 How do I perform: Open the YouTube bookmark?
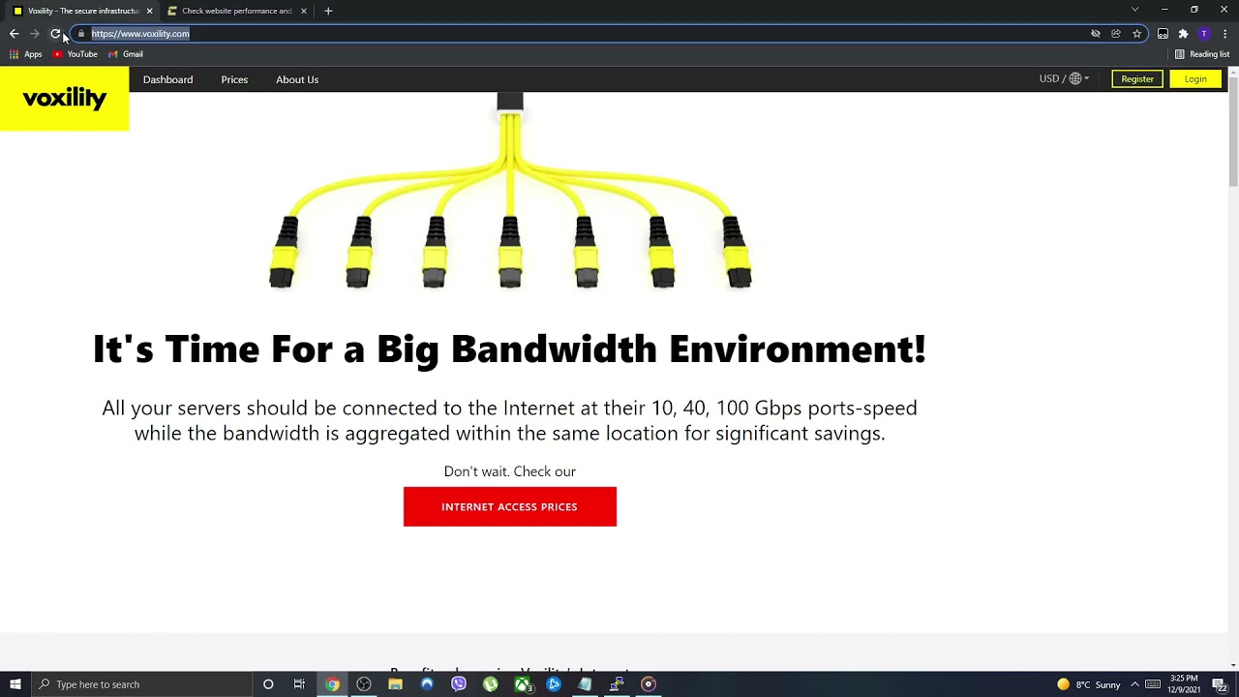pyautogui.click(x=76, y=54)
